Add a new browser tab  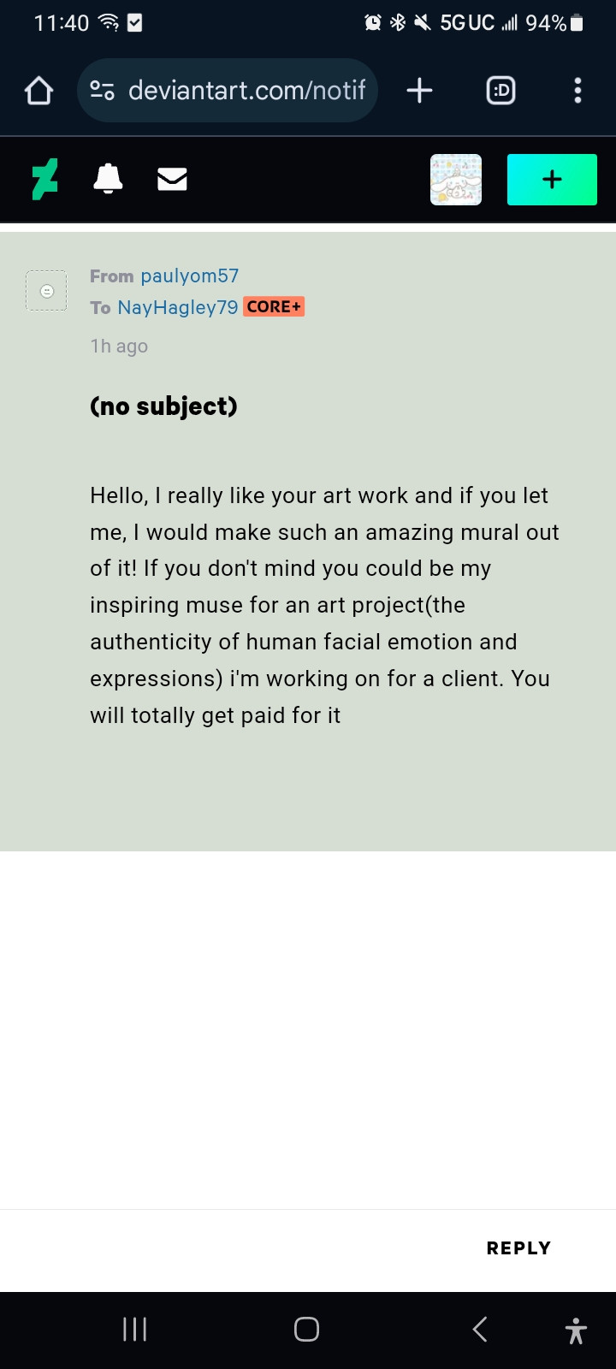419,91
